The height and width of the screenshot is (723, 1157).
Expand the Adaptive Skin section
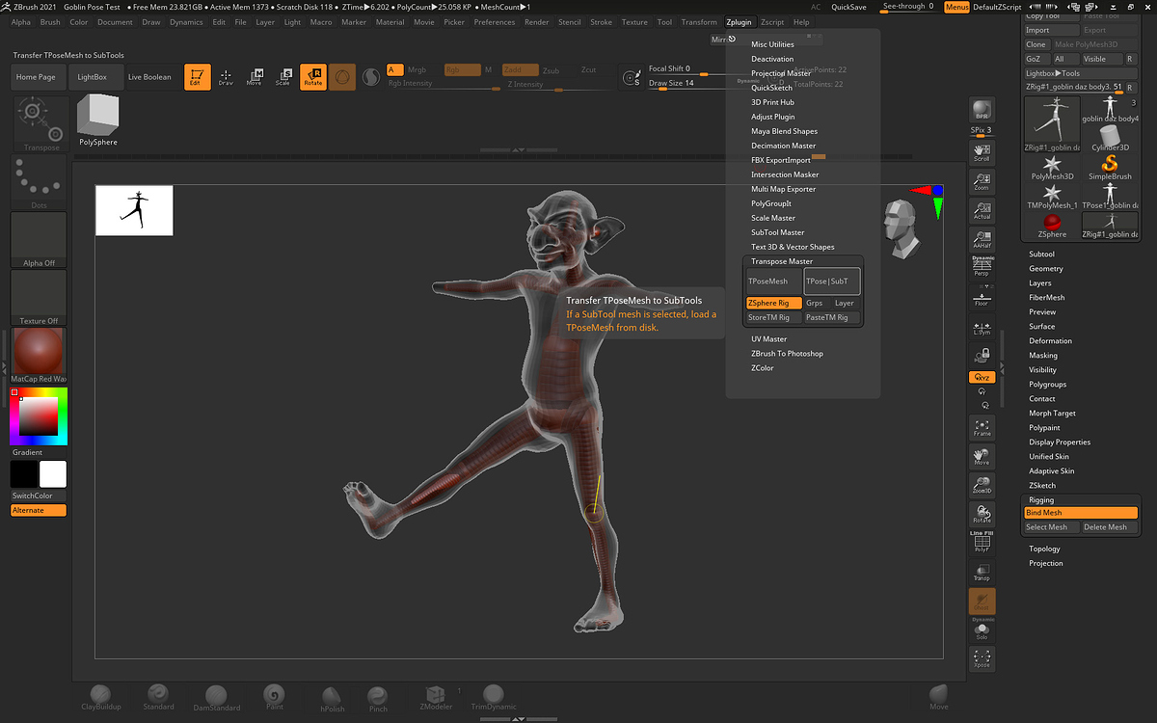[x=1051, y=471]
